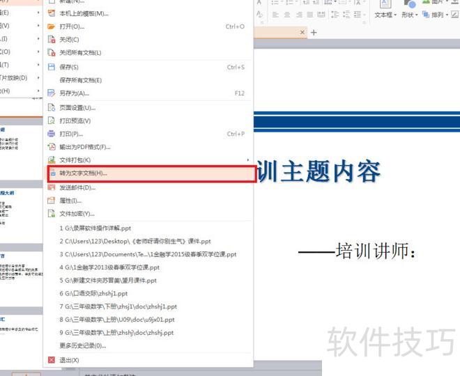
Task: Expand the (T) tools menu submenu
Action: (38, 65)
